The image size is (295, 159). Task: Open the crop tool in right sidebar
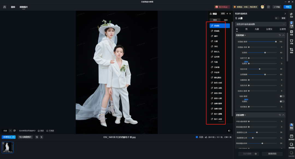point(291,51)
